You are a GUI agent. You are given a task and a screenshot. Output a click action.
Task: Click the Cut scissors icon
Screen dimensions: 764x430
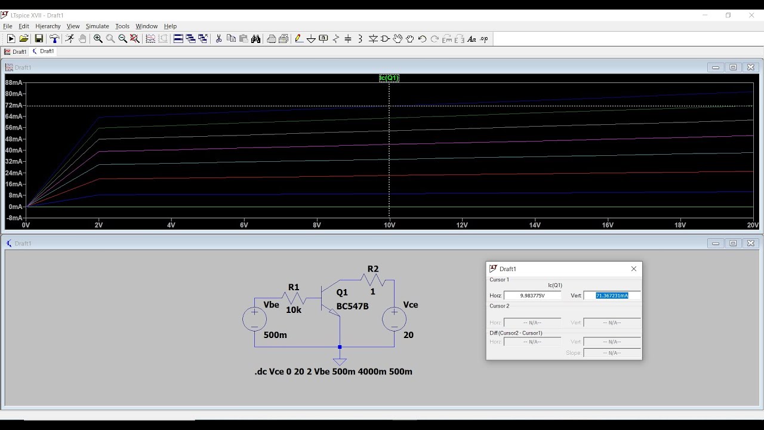pos(218,39)
